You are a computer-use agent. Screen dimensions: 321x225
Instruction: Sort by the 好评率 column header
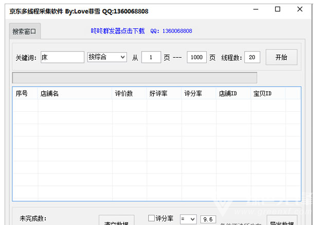tap(164, 93)
